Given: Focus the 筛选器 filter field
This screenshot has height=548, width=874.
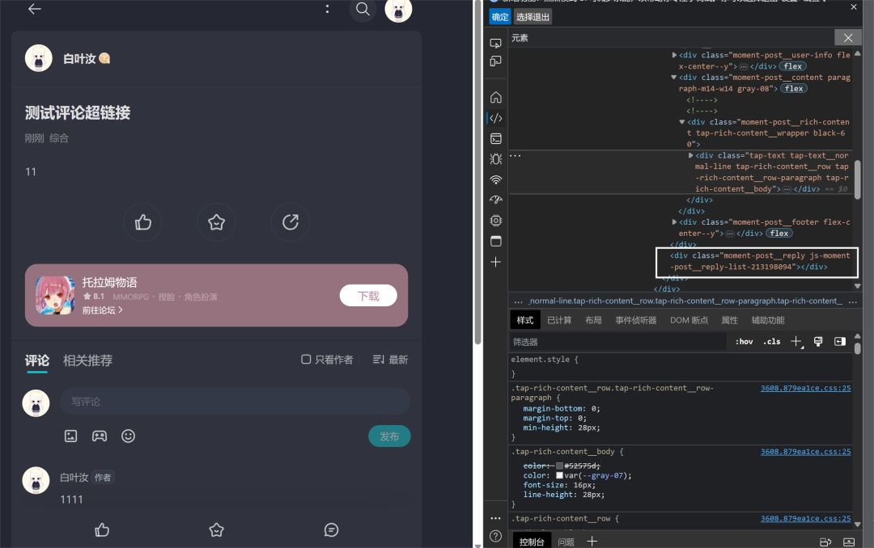Looking at the screenshot, I should (617, 342).
